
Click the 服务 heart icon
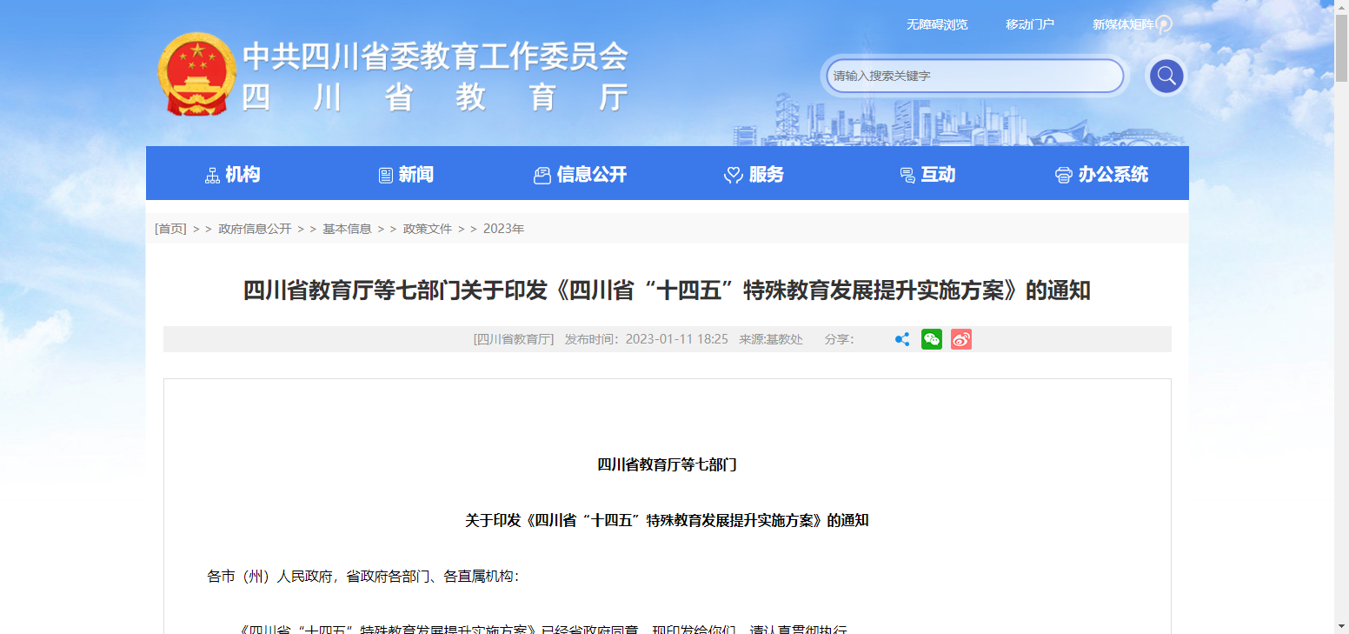click(x=733, y=176)
